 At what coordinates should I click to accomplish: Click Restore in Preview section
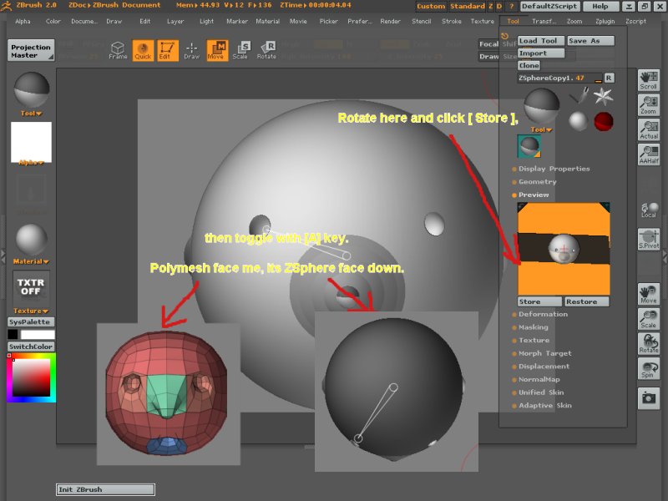tap(587, 301)
